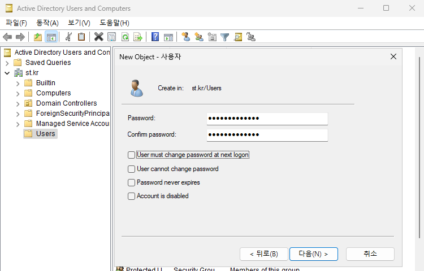
Task: Click inside the Password field
Action: (x=267, y=119)
